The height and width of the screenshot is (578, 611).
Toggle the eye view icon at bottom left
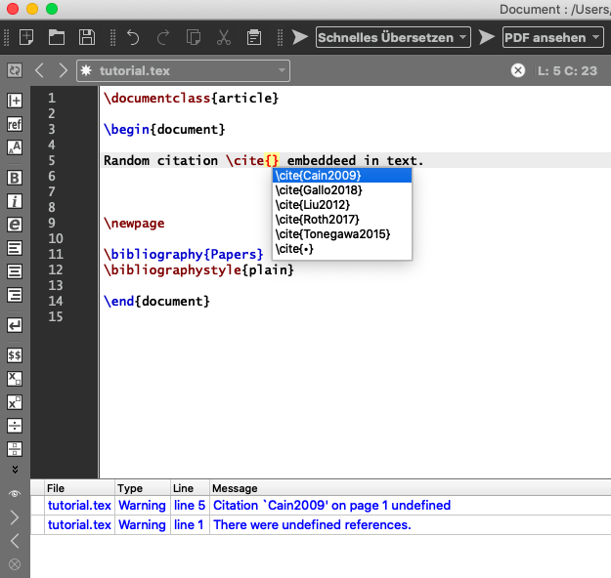point(15,494)
